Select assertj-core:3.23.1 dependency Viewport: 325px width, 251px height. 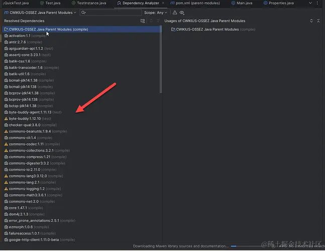tap(27, 55)
